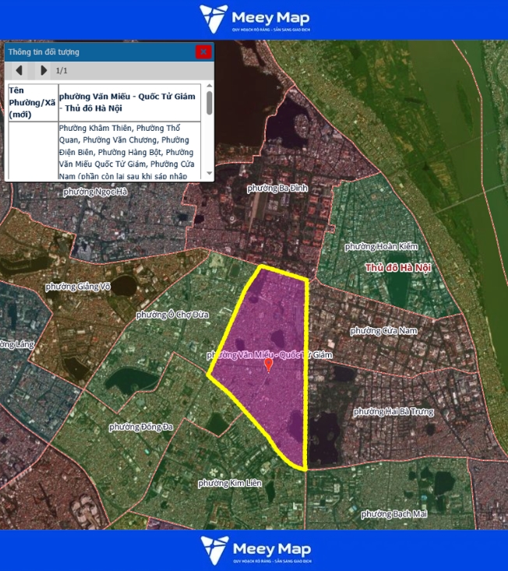
Task: Click the red location pin marker
Action: (x=269, y=364)
